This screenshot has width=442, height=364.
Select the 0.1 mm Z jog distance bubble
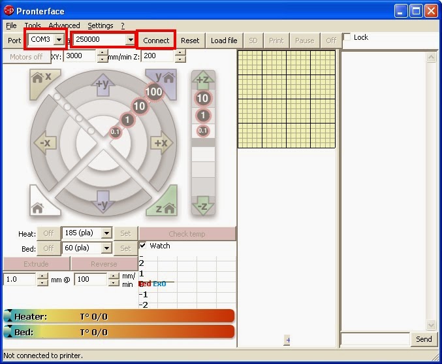tap(202, 131)
